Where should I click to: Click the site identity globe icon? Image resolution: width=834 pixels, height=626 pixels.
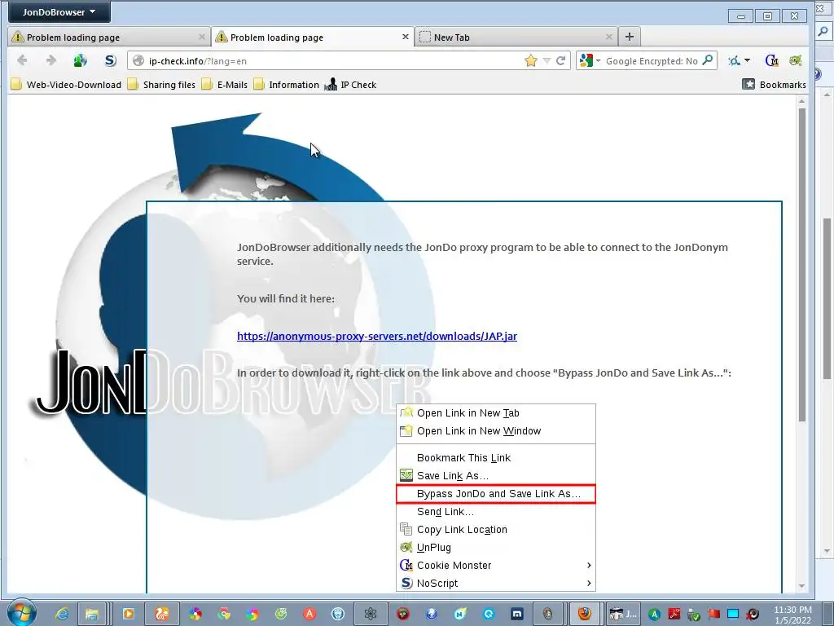[138, 60]
